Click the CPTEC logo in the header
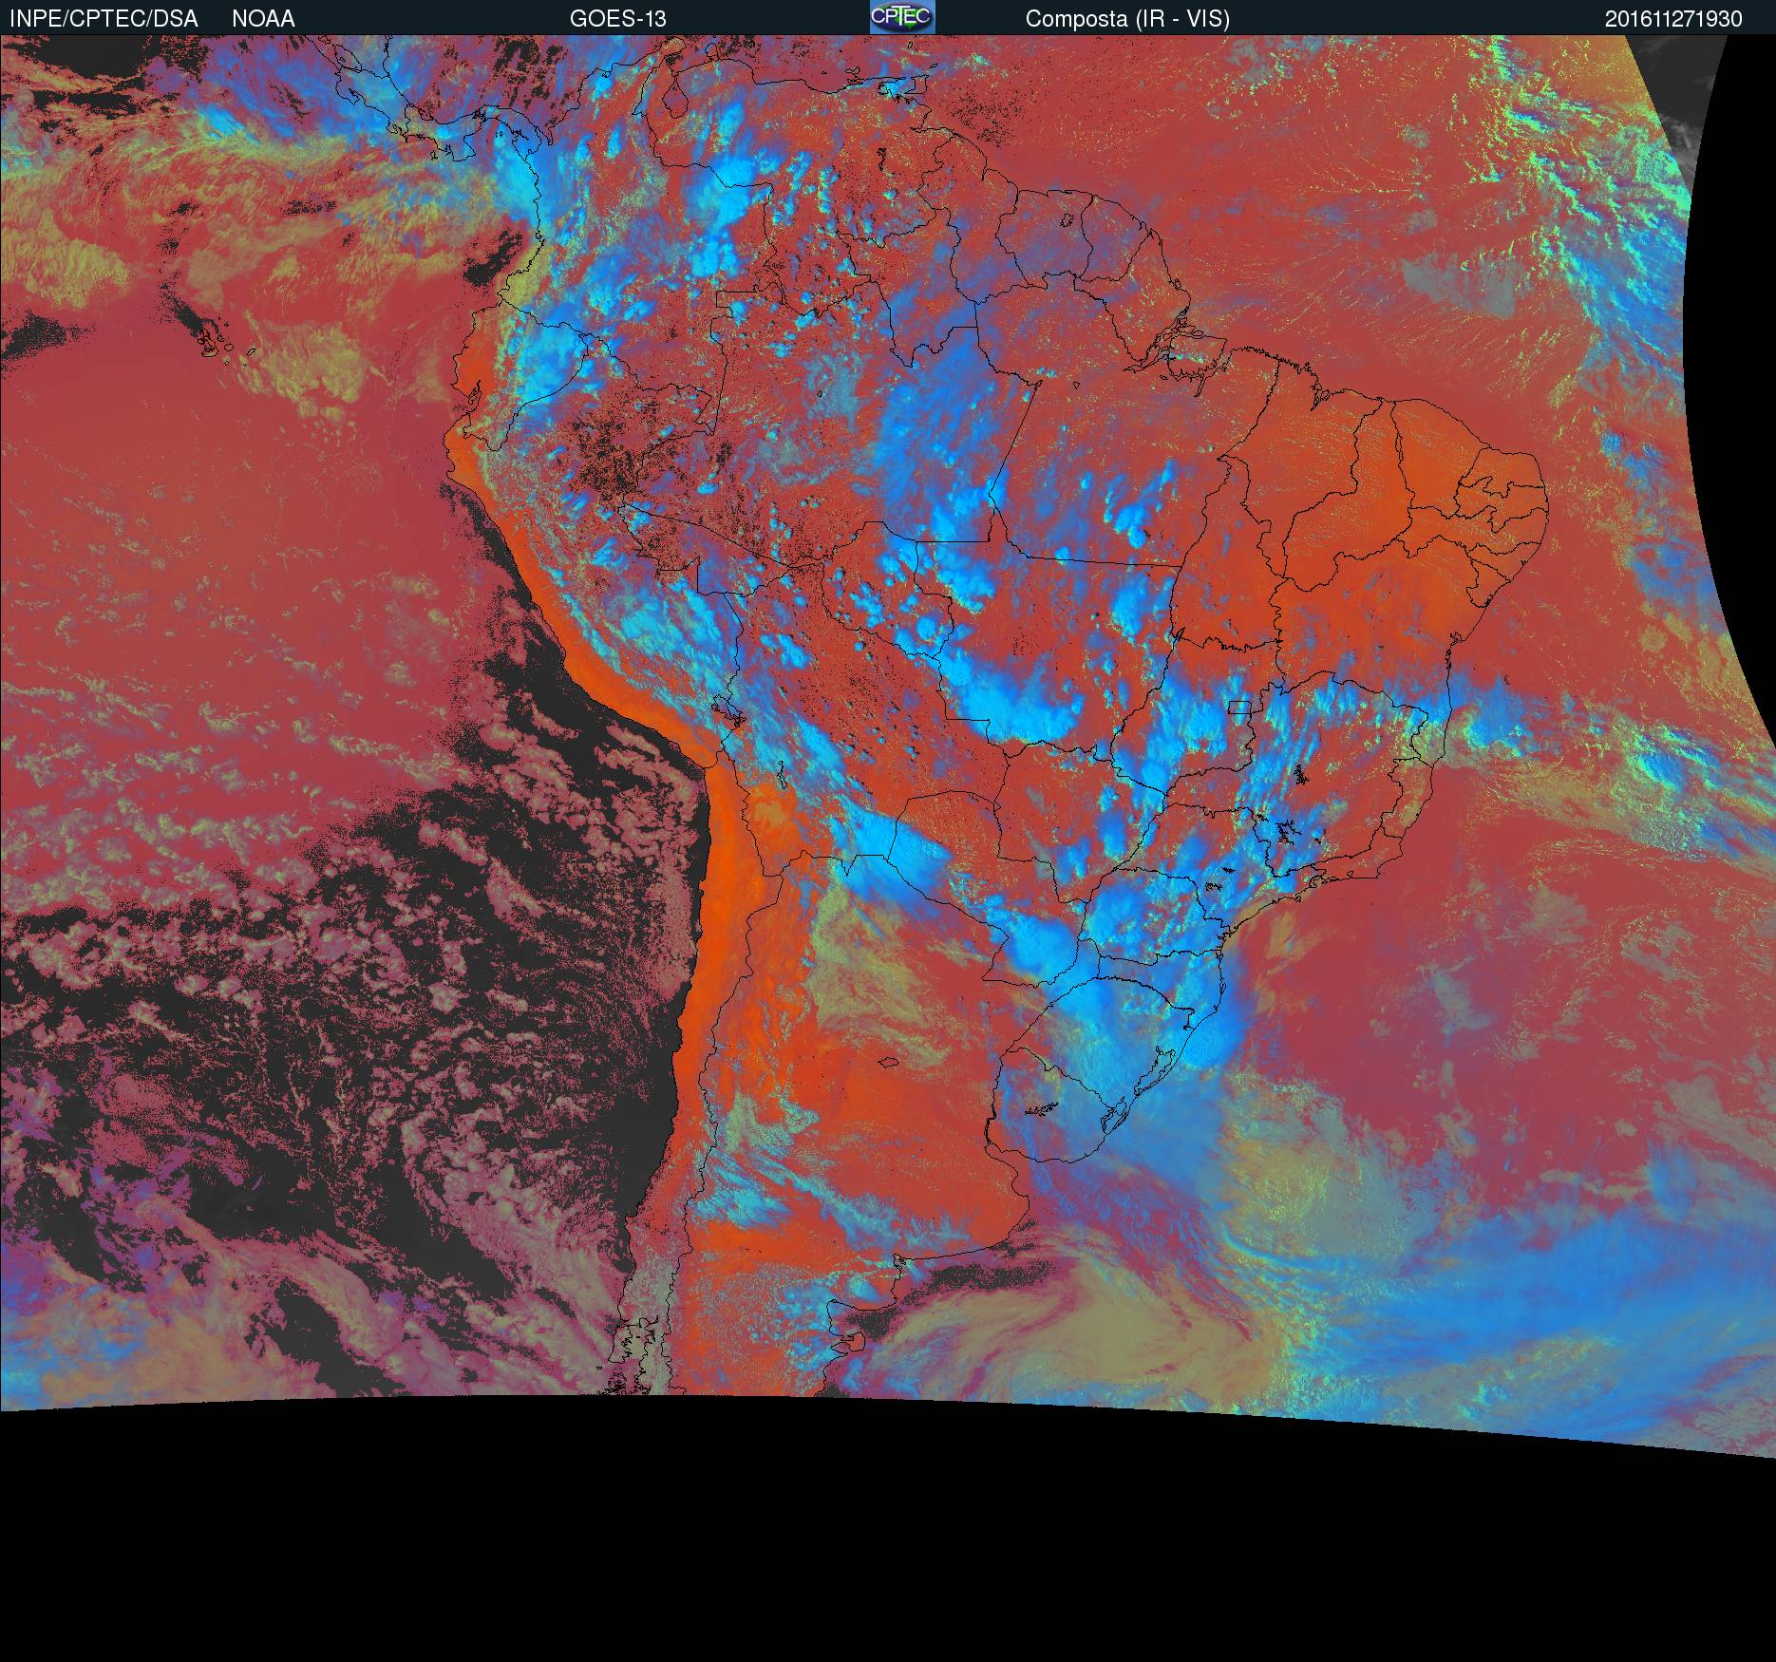1776x1662 pixels. (902, 17)
